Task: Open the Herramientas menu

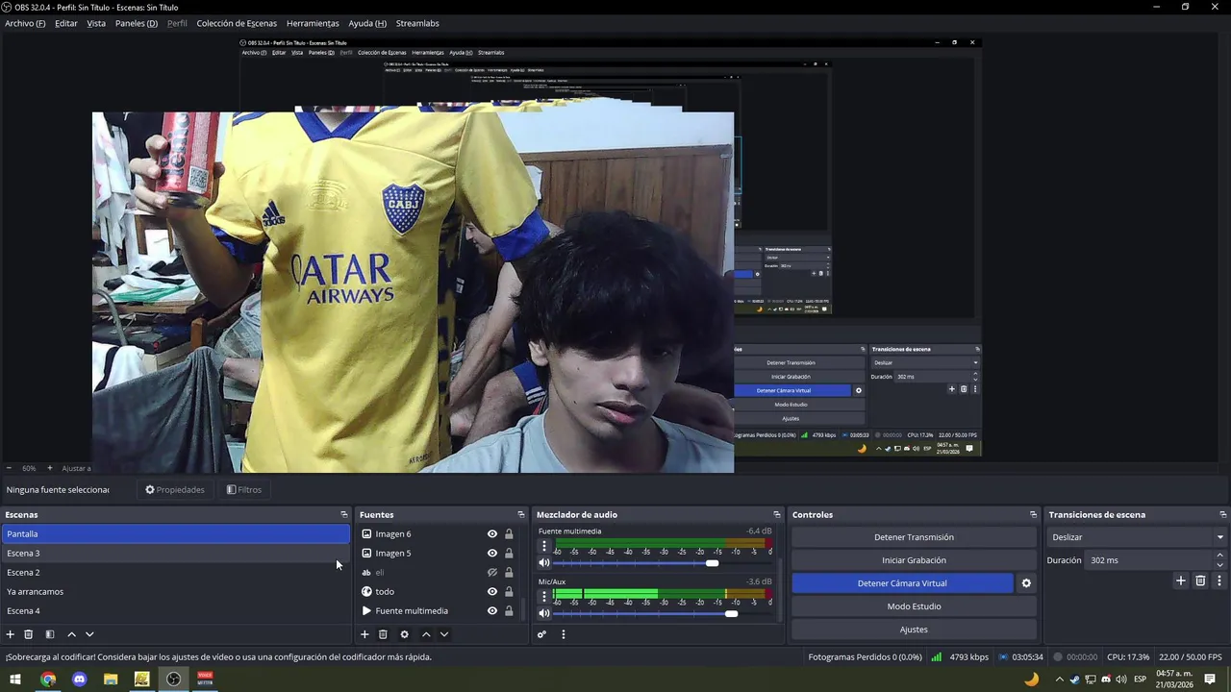Action: point(313,23)
